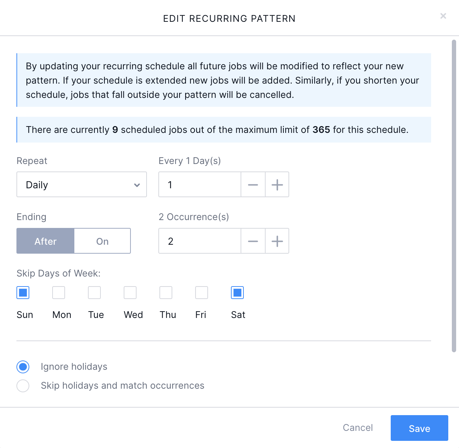Expand the Repeat frequency chevron
This screenshot has height=448, width=459.
click(x=137, y=185)
